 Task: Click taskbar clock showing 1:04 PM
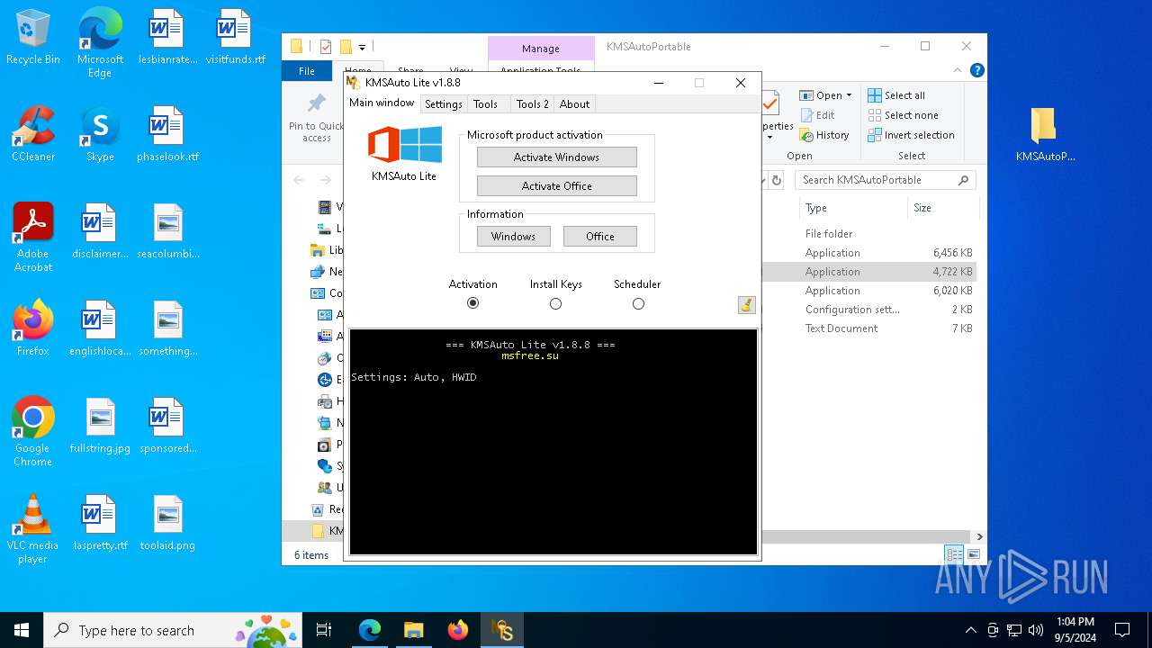click(x=1075, y=630)
